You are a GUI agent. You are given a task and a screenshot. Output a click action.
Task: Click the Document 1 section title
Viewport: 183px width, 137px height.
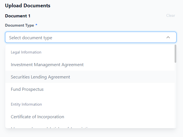click(x=18, y=16)
